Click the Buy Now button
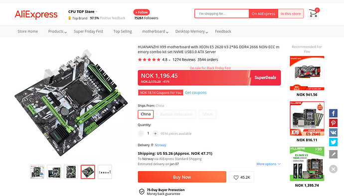 pyautogui.click(x=182, y=177)
